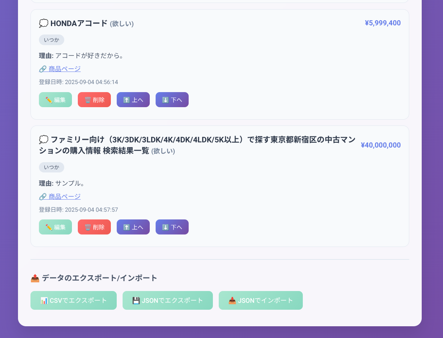Click the pencil edit icon for HONDAアコード
The height and width of the screenshot is (338, 443).
[x=48, y=99]
